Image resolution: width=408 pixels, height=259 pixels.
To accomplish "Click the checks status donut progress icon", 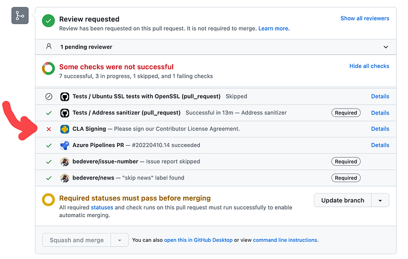I will coord(48,70).
